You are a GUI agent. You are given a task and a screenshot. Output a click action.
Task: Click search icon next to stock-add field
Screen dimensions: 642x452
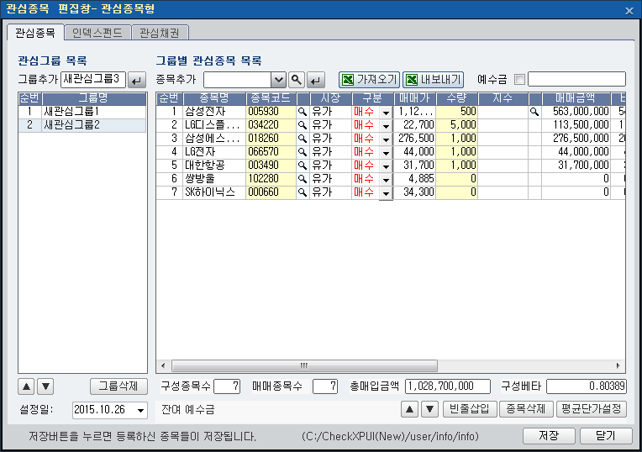click(297, 80)
